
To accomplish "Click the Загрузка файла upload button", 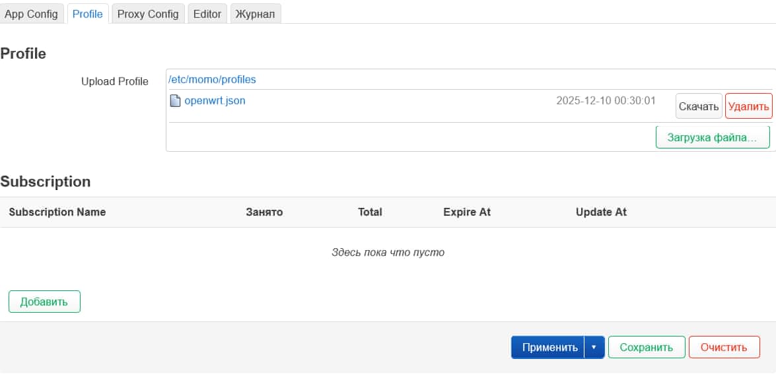I will click(x=713, y=137).
